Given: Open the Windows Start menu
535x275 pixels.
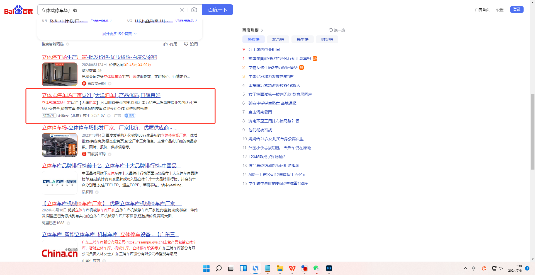Looking at the screenshot, I should point(206,268).
